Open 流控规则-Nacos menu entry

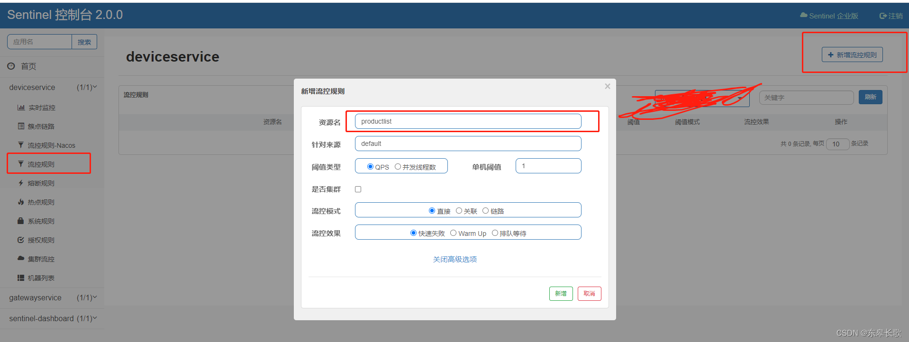pyautogui.click(x=51, y=145)
